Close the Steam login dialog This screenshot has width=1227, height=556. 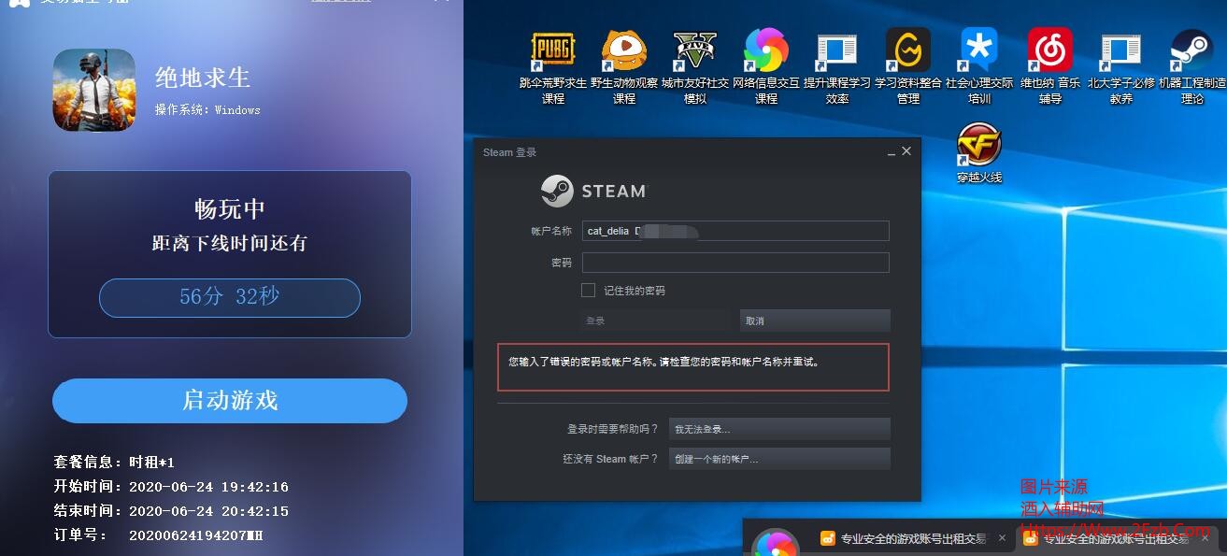tap(906, 151)
